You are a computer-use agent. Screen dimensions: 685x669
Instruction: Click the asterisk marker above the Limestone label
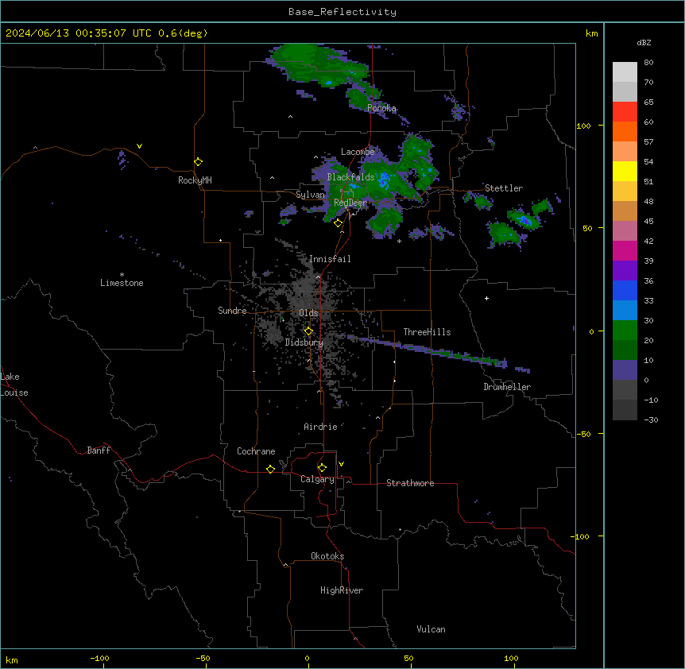[122, 275]
